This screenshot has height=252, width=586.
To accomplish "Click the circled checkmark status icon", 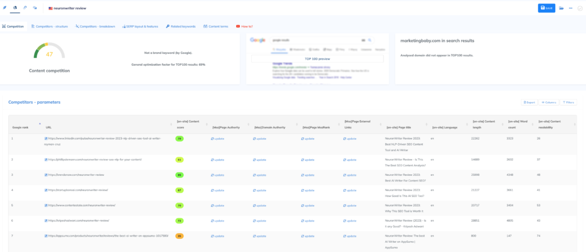I will (580, 8).
